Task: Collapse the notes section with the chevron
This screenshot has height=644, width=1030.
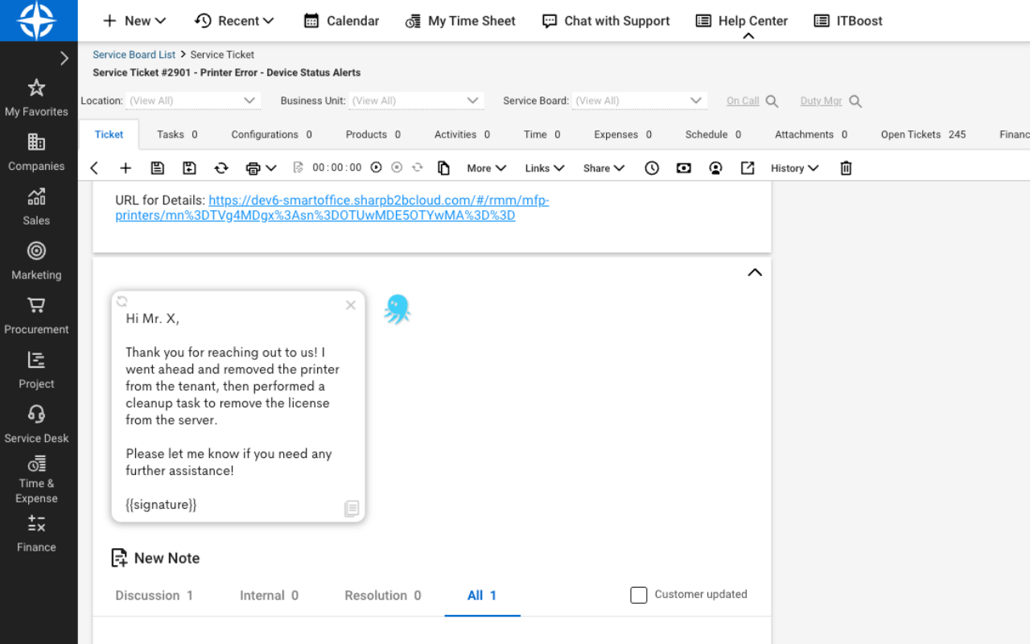Action: pos(755,272)
